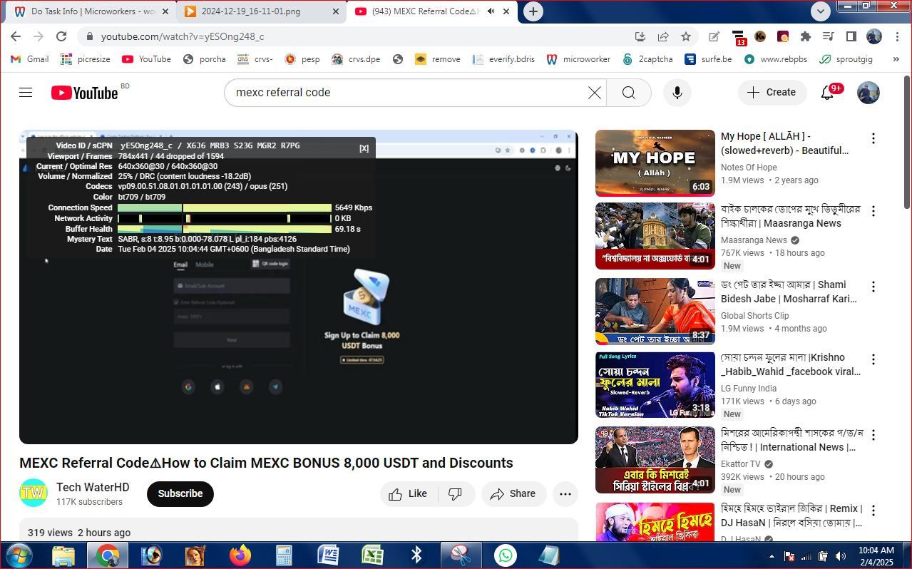This screenshot has width=912, height=569.
Task: Open options for the DJ HasaN video
Action: (873, 511)
